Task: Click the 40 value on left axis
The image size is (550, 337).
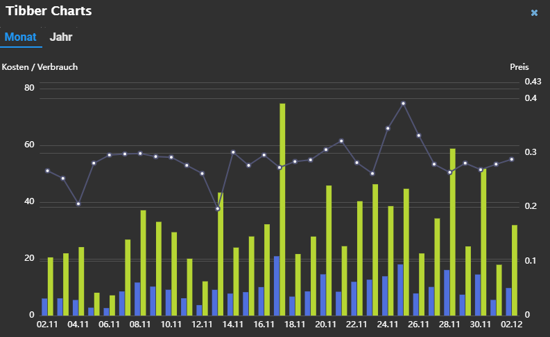Action: pyautogui.click(x=29, y=201)
